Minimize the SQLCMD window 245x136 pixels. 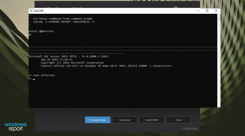(x=198, y=11)
